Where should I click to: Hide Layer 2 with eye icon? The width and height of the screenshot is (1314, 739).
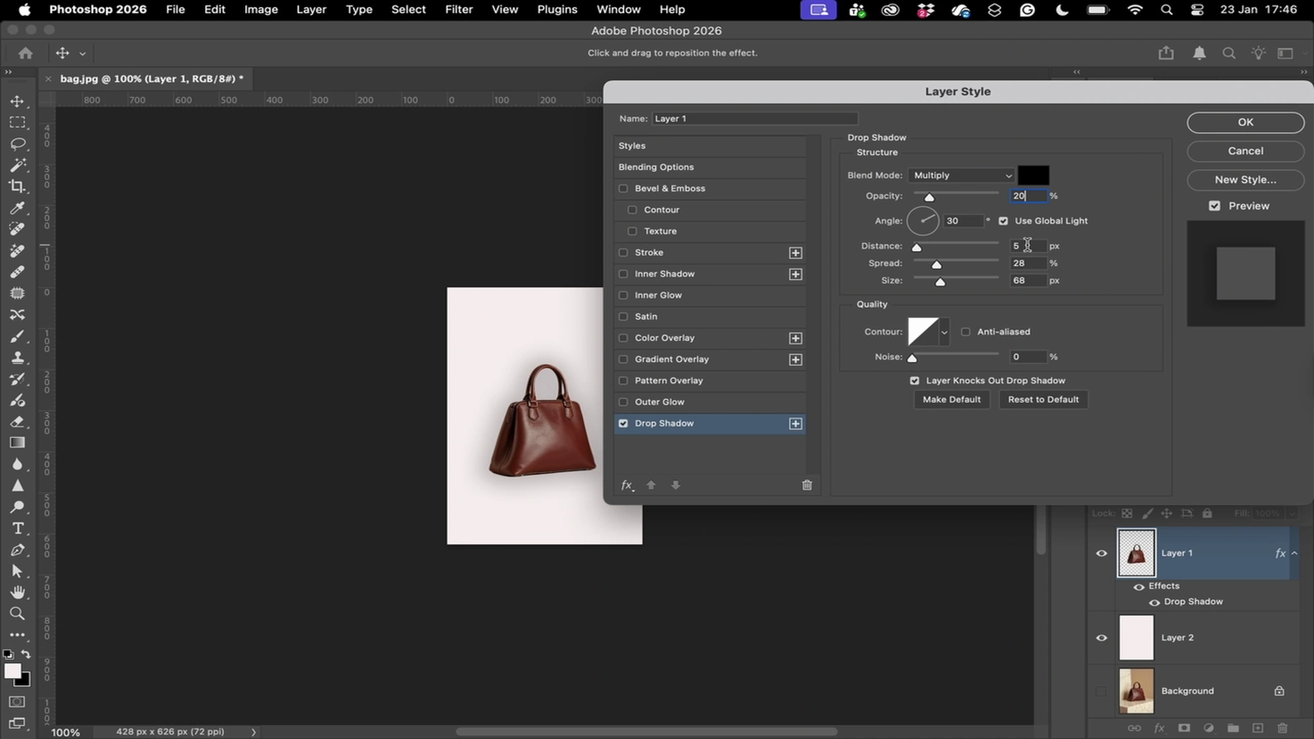click(x=1101, y=638)
